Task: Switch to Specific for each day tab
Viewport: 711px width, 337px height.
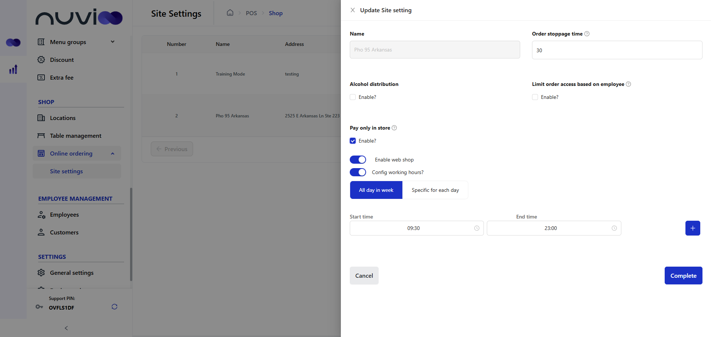Action: (435, 190)
